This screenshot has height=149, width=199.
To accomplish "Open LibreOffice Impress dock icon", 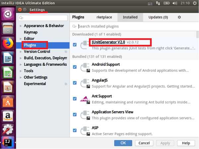I will click(x=8, y=87).
